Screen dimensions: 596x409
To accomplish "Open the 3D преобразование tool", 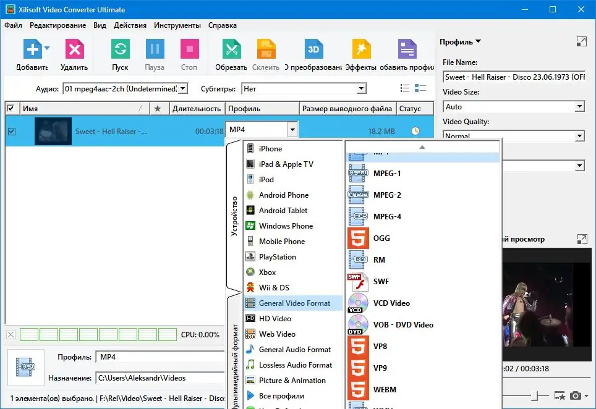I will coord(313,49).
